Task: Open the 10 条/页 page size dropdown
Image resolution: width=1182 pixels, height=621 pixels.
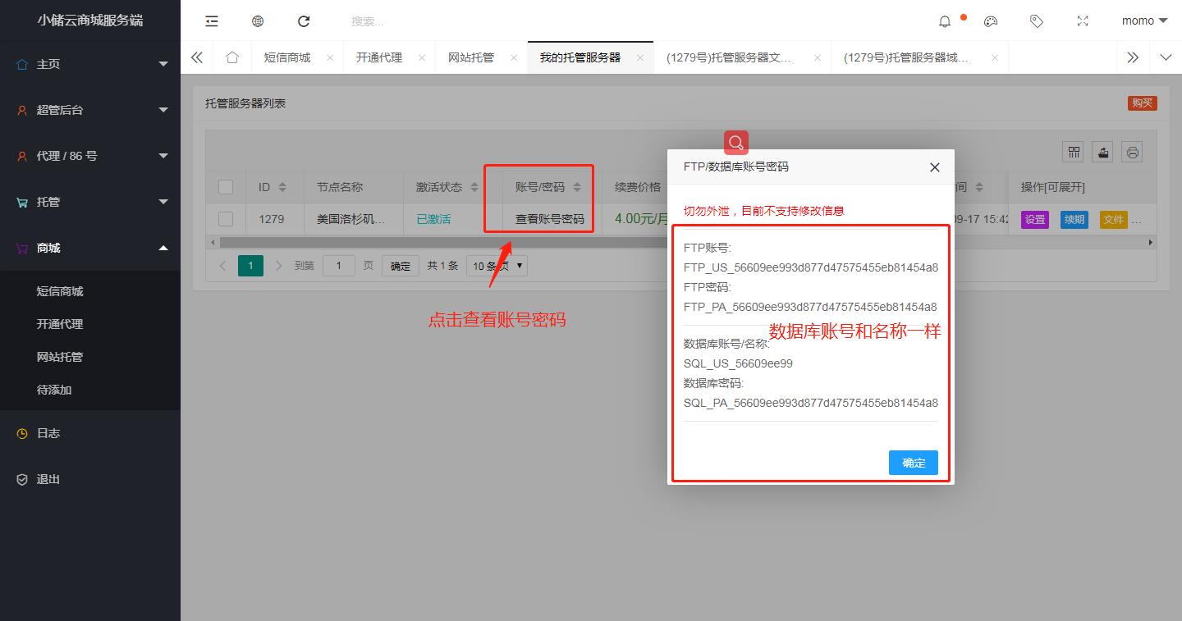Action: (497, 266)
